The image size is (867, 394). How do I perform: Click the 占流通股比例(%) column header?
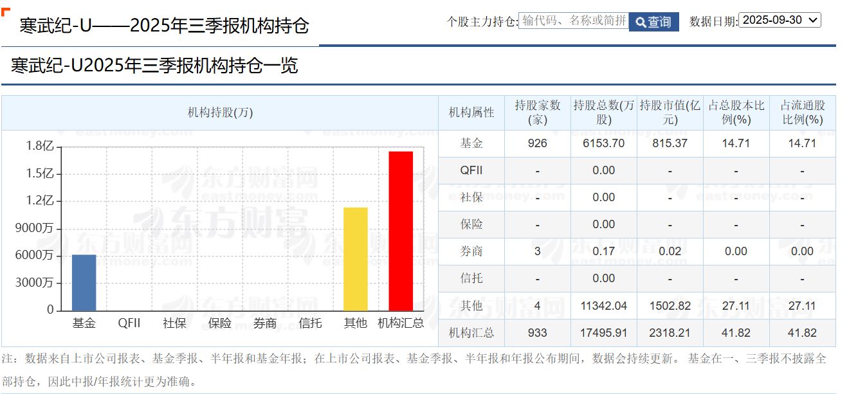pos(803,112)
